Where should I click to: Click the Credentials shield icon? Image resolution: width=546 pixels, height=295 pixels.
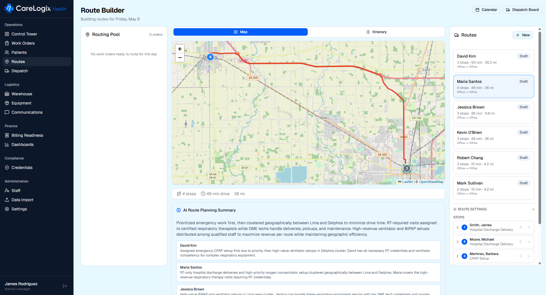[x=7, y=168]
